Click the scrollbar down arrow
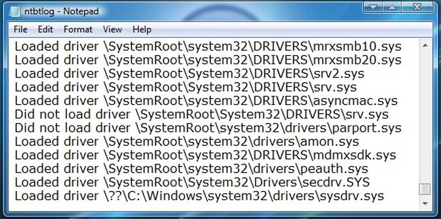Screen dimensions: 441x219 424,203
